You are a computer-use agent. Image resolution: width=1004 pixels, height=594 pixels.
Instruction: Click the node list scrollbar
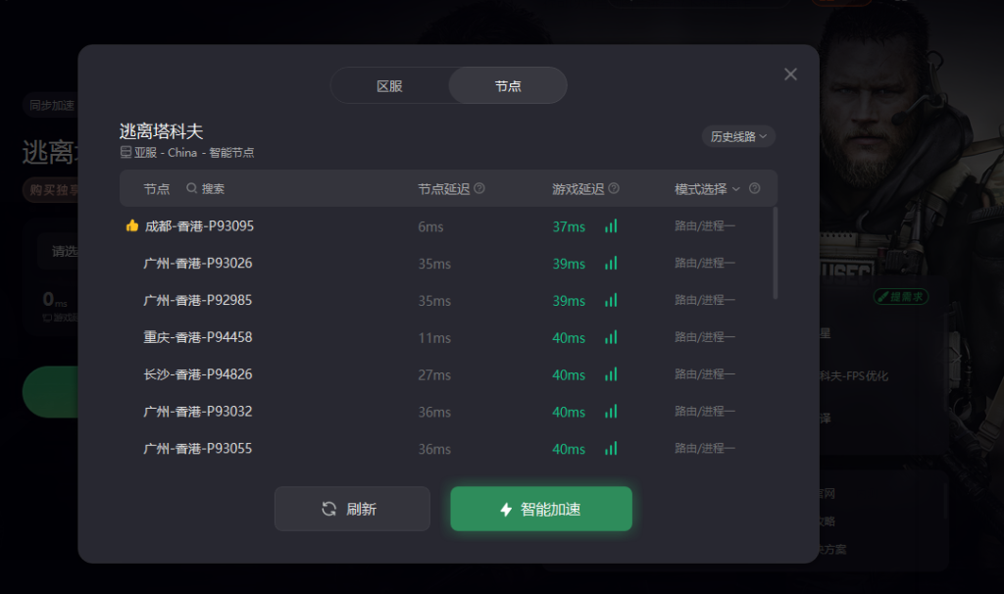click(x=776, y=254)
